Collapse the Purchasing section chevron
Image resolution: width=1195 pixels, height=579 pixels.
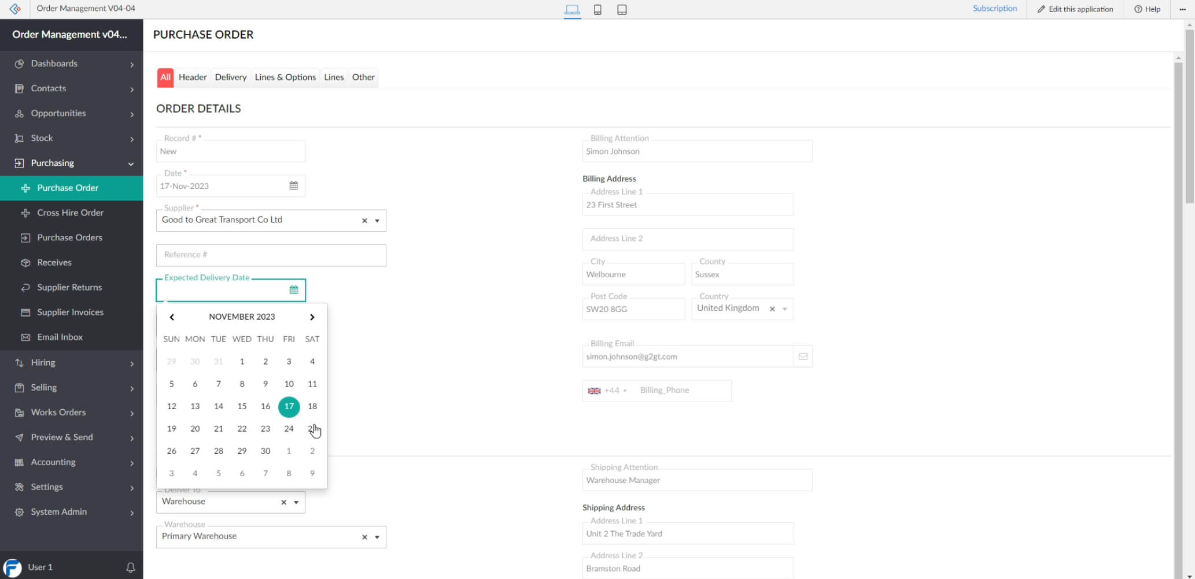(x=131, y=164)
